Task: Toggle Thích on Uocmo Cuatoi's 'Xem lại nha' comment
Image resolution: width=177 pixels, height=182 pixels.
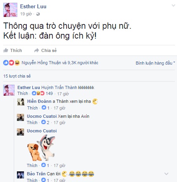Action: 32,123
